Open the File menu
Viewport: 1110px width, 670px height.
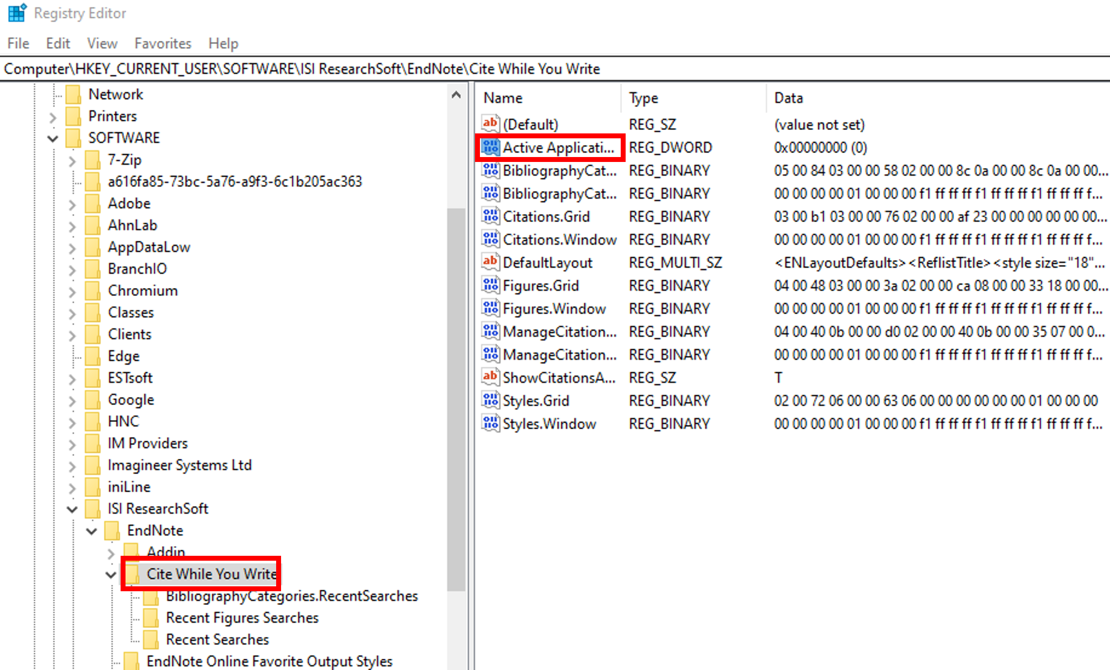pyautogui.click(x=18, y=43)
